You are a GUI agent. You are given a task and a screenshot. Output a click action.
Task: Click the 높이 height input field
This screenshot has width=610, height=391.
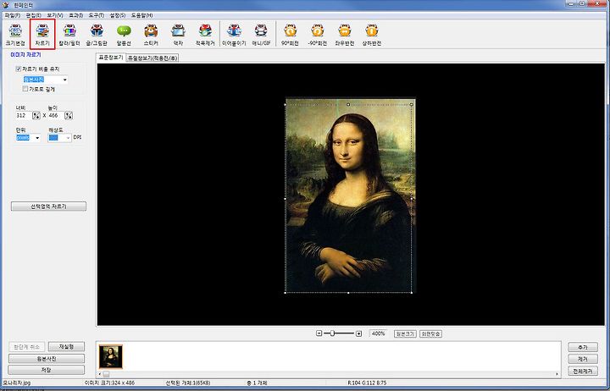click(56, 115)
